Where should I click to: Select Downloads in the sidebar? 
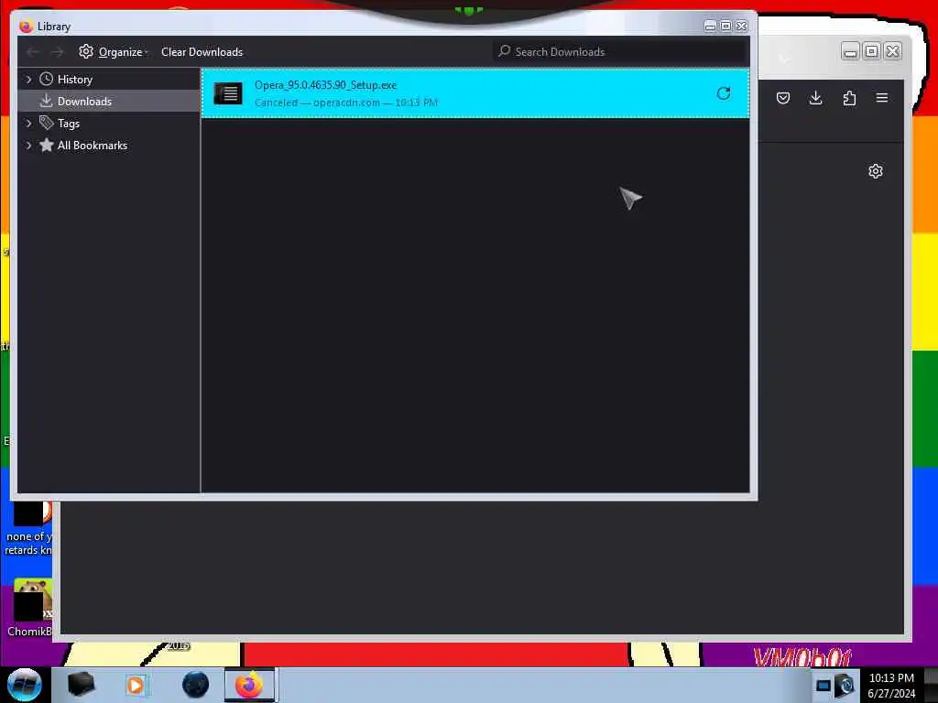(x=109, y=101)
